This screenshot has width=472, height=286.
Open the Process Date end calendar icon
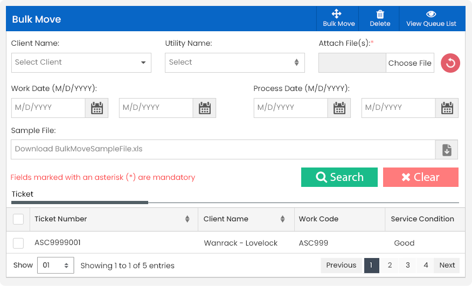(447, 108)
